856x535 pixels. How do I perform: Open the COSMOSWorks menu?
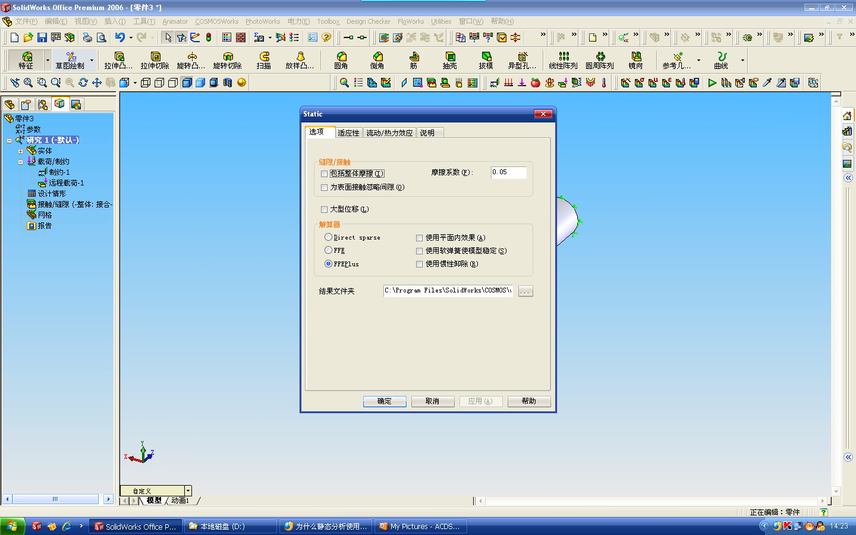[216, 21]
